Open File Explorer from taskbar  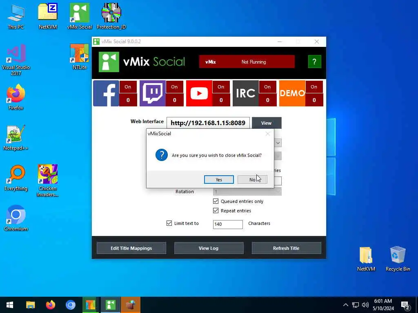tap(30, 305)
